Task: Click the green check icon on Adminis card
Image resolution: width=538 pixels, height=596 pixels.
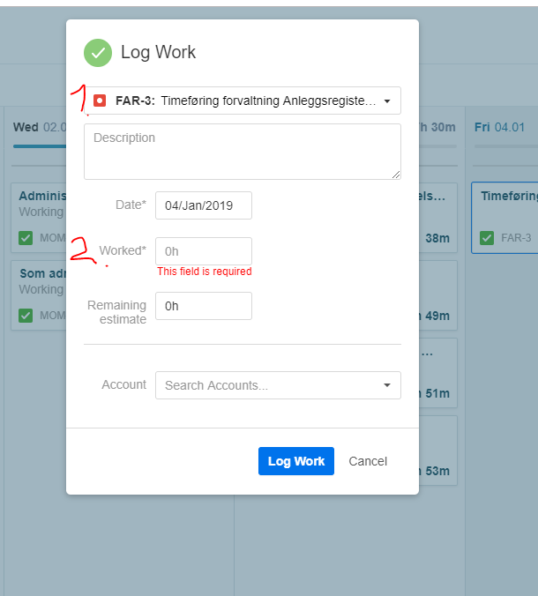Action: point(26,238)
